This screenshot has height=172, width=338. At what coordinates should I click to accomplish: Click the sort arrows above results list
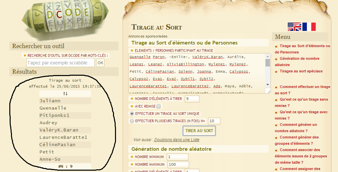coord(65,94)
